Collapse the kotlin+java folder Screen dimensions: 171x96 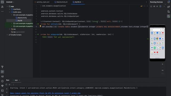point(10,12)
